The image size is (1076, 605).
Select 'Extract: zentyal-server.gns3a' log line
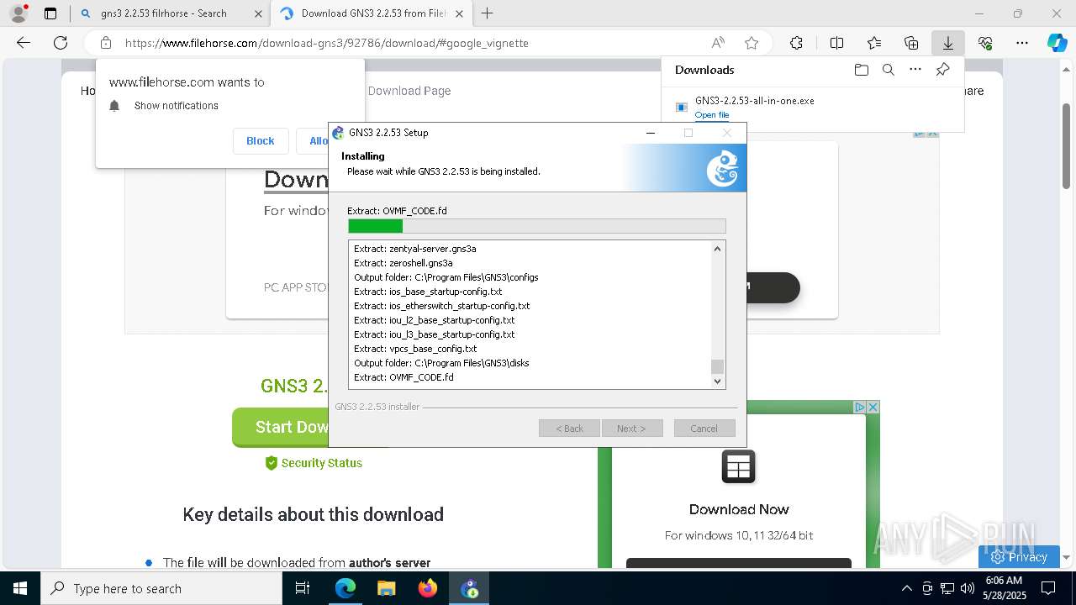(x=415, y=249)
